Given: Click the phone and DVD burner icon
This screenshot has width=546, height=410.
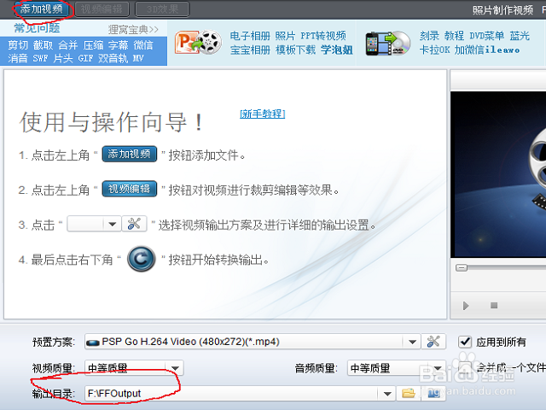Looking at the screenshot, I should pyautogui.click(x=388, y=44).
